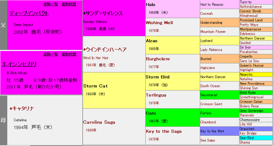Open 産駒戦歴 link in the Deep Impact cell
Screen dimensions: 274x146
click(x=69, y=4)
